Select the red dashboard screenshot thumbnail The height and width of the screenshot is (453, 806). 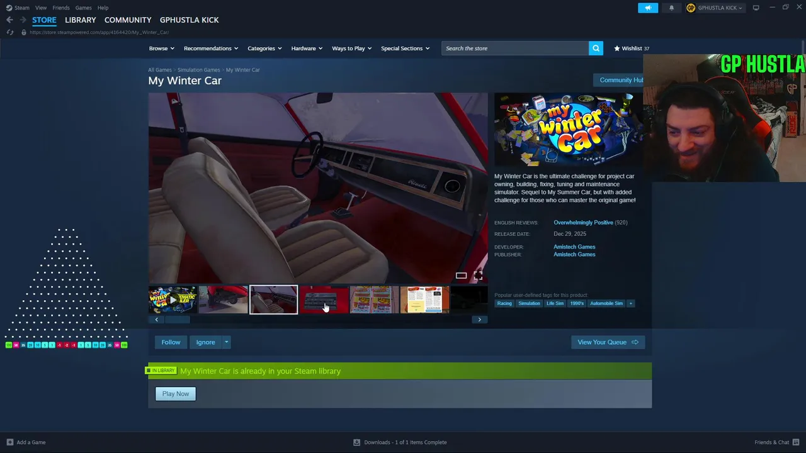point(324,299)
